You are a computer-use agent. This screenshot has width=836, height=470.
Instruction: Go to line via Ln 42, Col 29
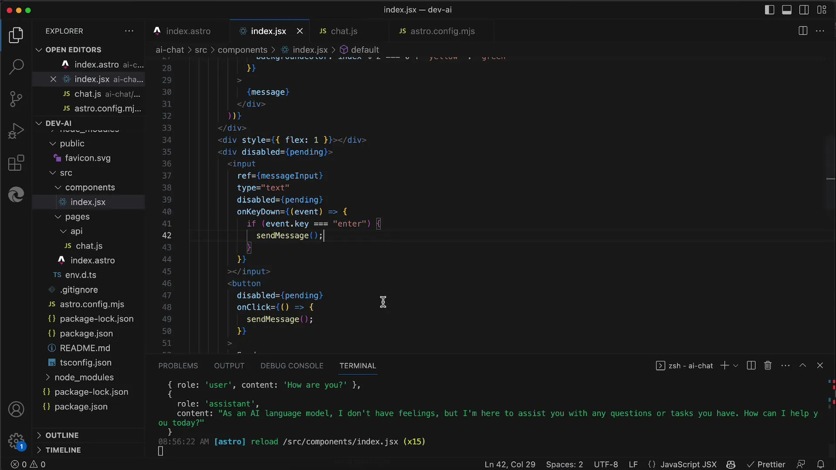point(510,464)
